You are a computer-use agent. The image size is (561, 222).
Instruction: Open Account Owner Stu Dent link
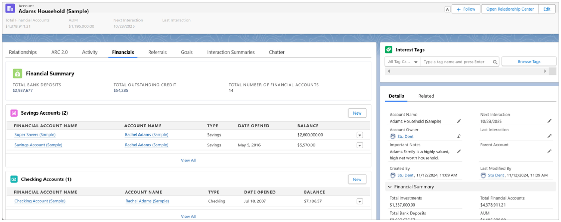[x=405, y=137]
